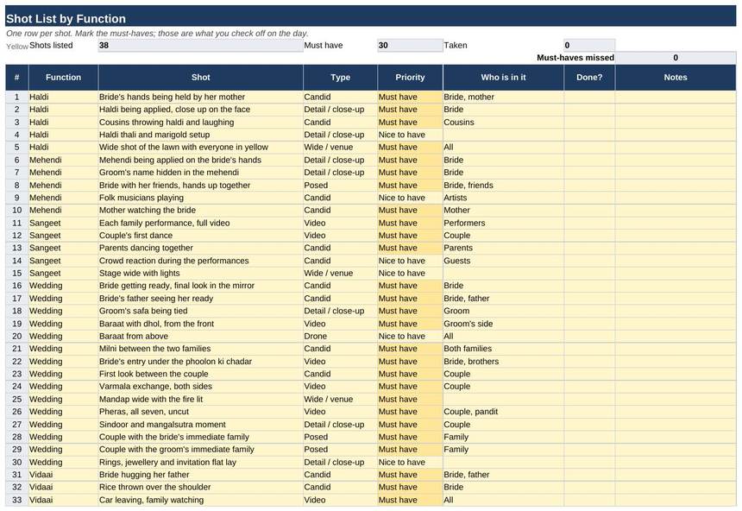Select 'Couple with the bride's immediate family'
Image resolution: width=742 pixels, height=511 pixels.
[201, 437]
